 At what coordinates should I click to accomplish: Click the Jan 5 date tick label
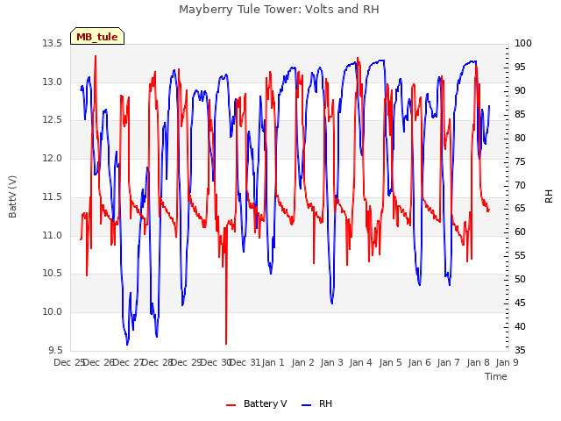coord(390,362)
